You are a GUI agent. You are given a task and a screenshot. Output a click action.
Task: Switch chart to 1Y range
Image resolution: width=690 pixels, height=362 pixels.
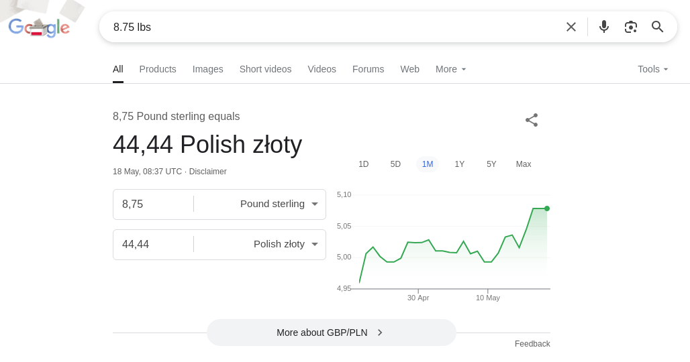[x=459, y=164]
